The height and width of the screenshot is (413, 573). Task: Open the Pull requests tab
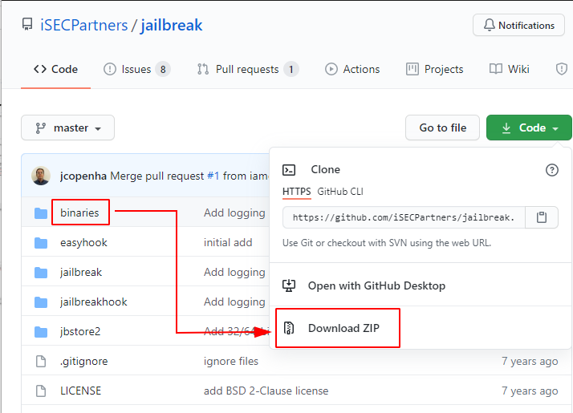247,70
